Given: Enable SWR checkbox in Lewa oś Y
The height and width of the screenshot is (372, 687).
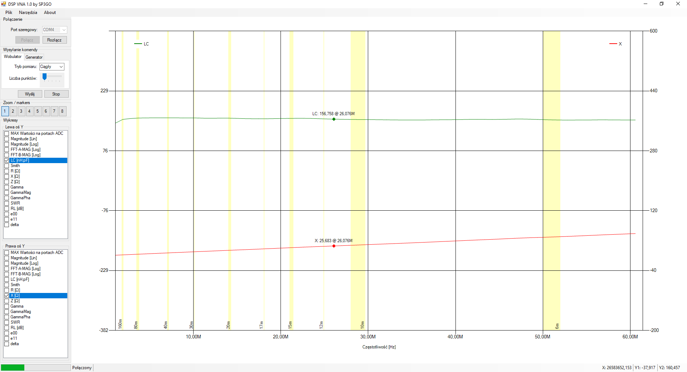Looking at the screenshot, I should click(7, 203).
